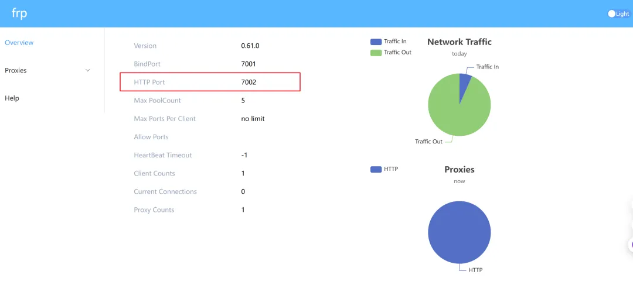633x285 pixels.
Task: Click the frp logo in header
Action: click(19, 13)
